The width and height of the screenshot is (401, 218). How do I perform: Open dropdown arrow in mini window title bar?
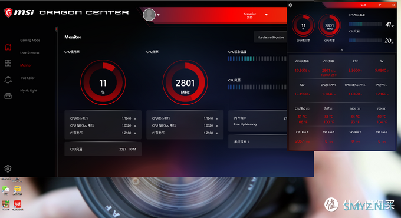(x=380, y=5)
